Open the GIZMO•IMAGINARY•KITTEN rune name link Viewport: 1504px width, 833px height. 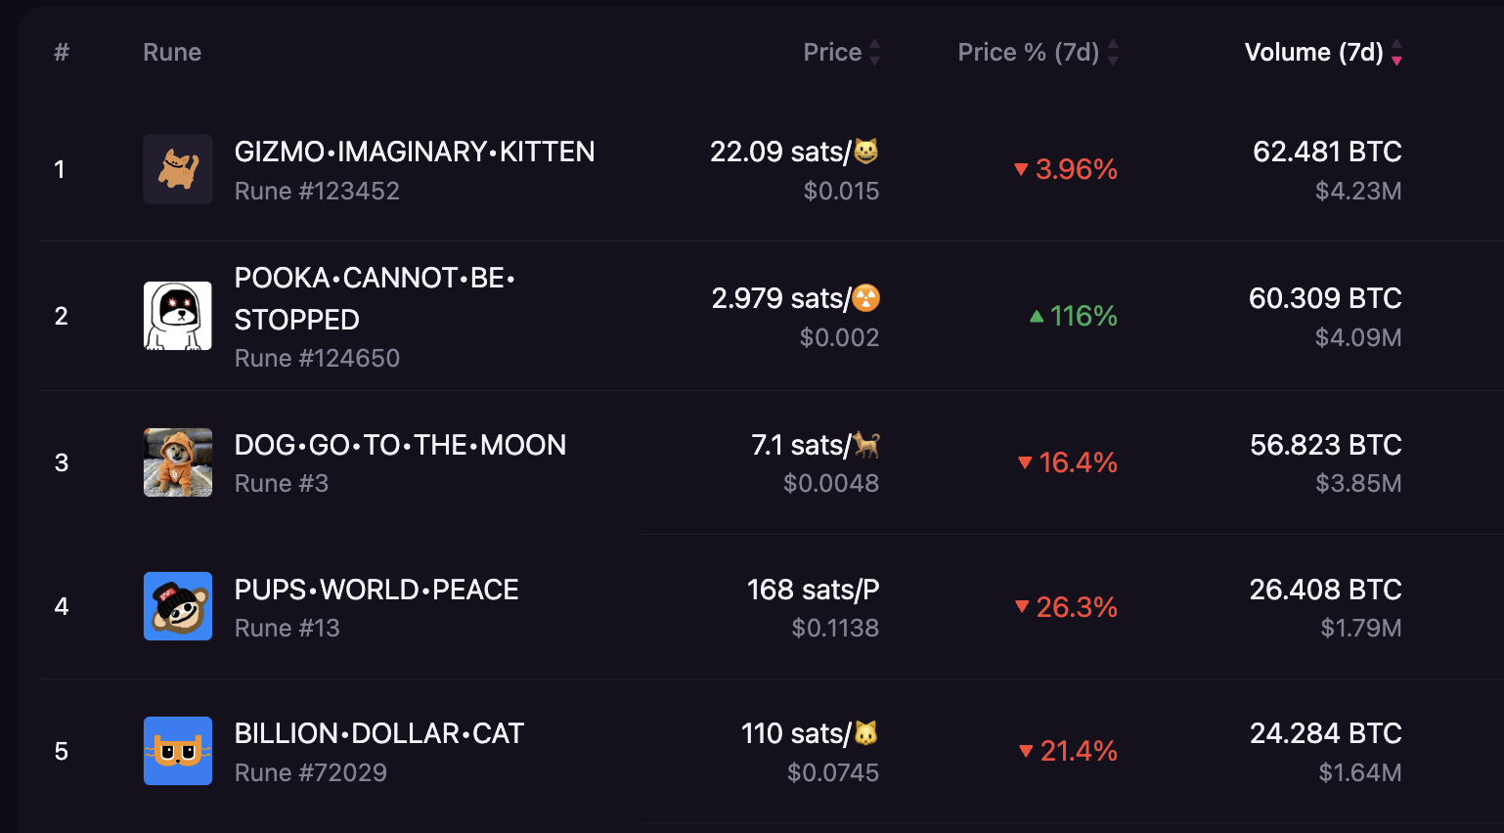tap(415, 152)
